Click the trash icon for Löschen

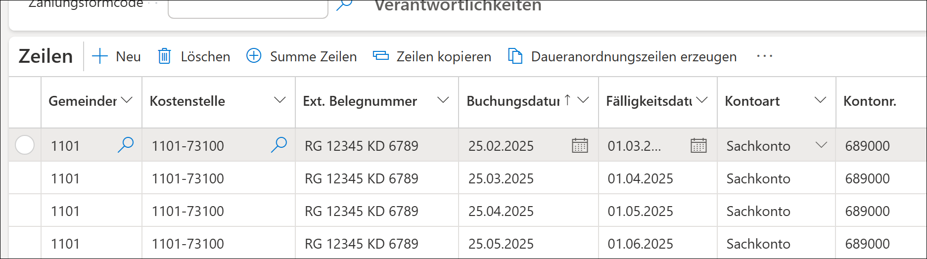click(164, 56)
